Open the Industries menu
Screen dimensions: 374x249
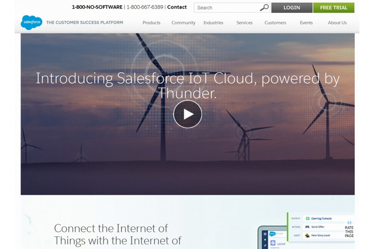[x=213, y=23]
